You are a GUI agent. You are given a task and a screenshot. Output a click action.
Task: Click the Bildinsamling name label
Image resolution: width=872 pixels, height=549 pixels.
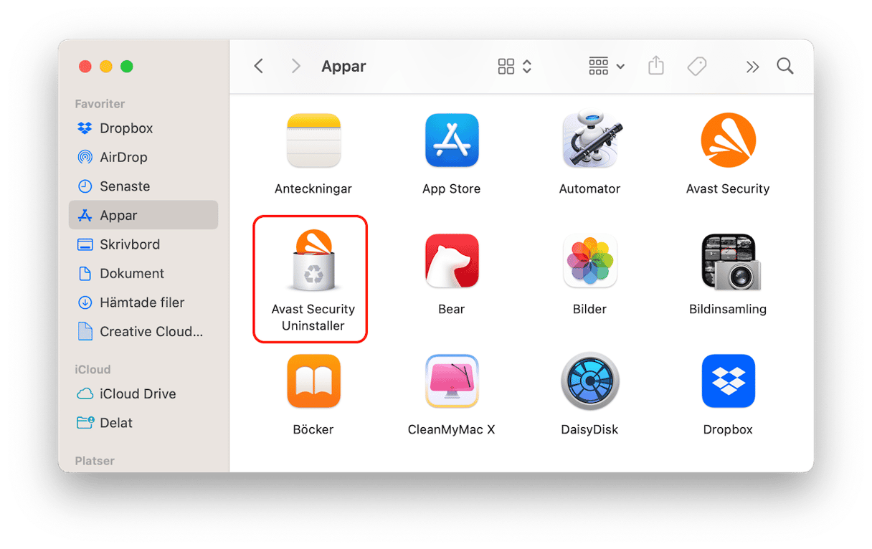(728, 309)
